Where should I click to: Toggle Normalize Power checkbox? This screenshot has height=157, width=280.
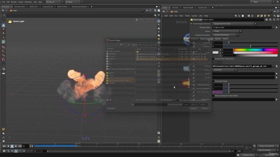213,81
